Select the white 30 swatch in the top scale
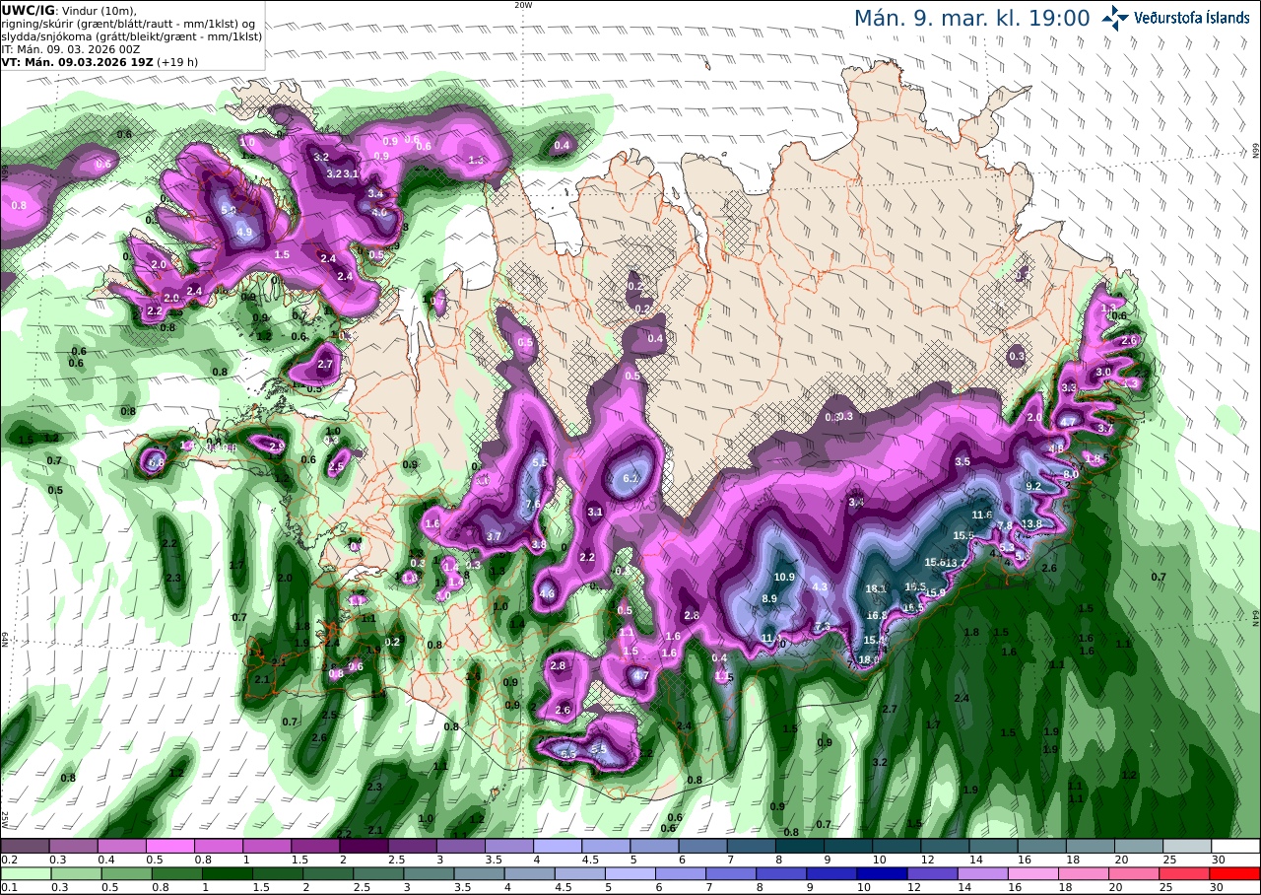The height and width of the screenshot is (895, 1261). (x=1235, y=846)
